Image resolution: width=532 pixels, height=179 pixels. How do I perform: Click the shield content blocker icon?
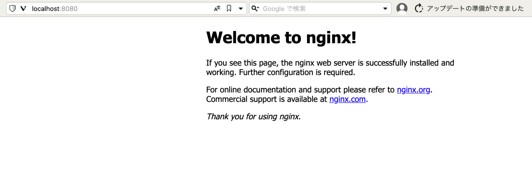13,8
